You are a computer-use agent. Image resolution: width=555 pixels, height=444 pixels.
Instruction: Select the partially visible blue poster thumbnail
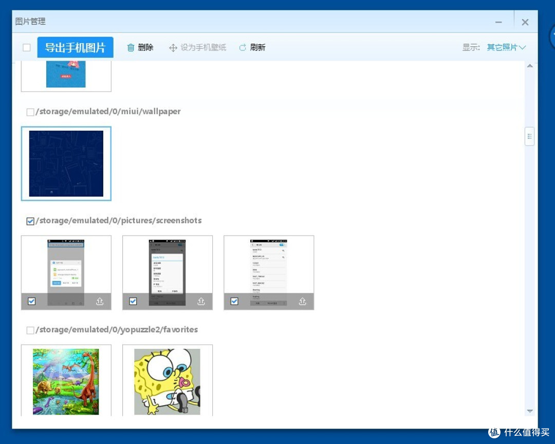66,76
